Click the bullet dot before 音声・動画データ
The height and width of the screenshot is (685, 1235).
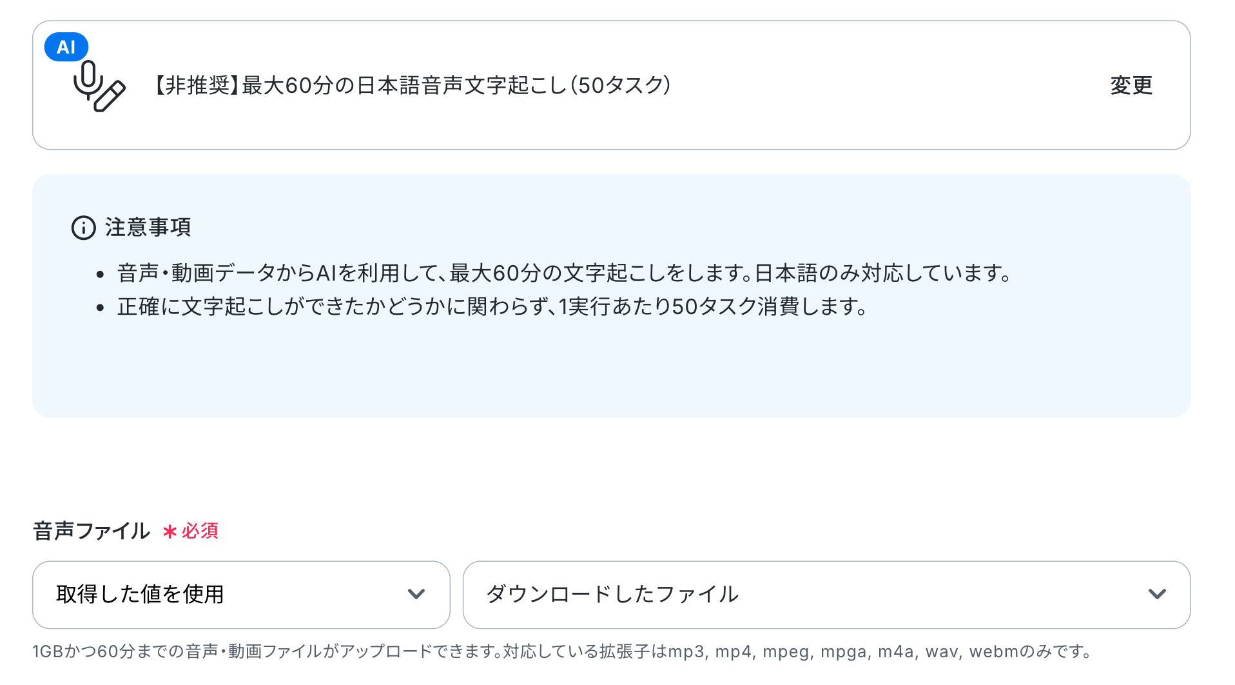[100, 275]
